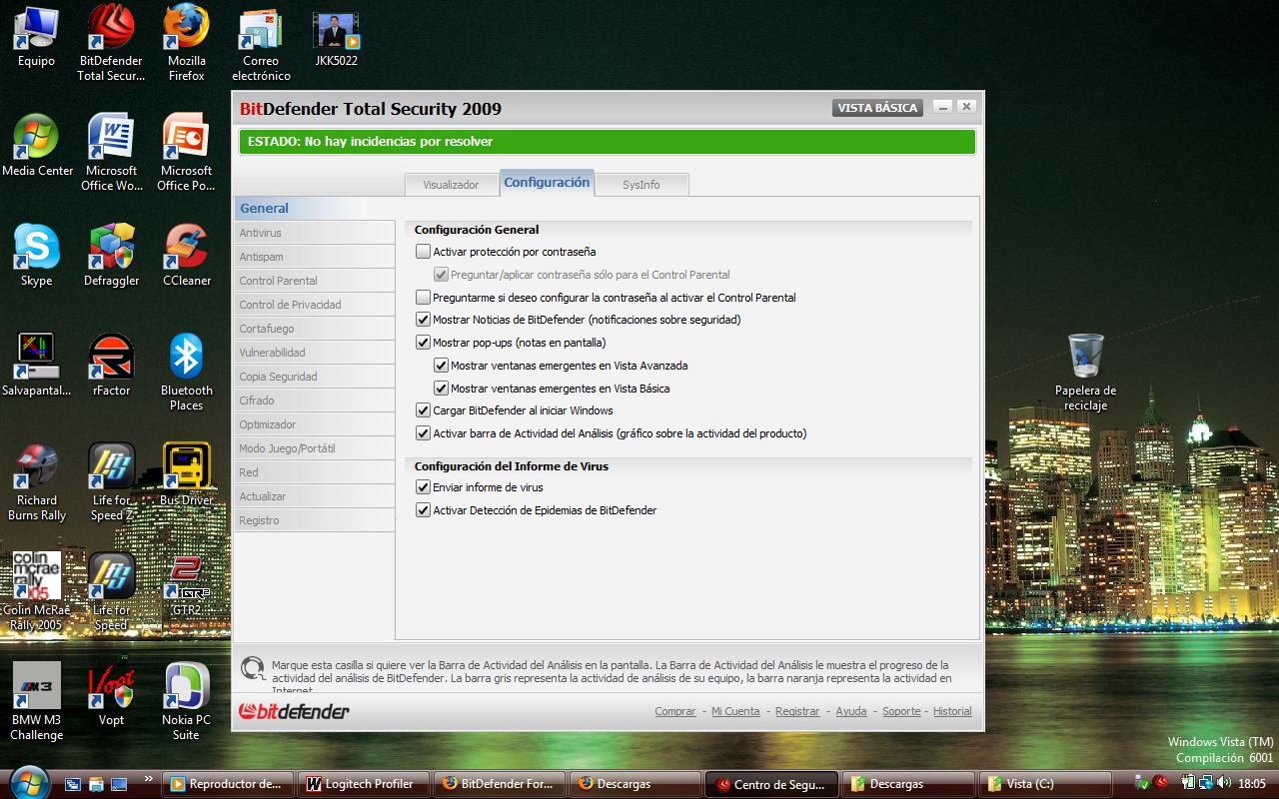This screenshot has height=799, width=1279.
Task: Click the volume icon in system tray
Action: [x=1224, y=783]
